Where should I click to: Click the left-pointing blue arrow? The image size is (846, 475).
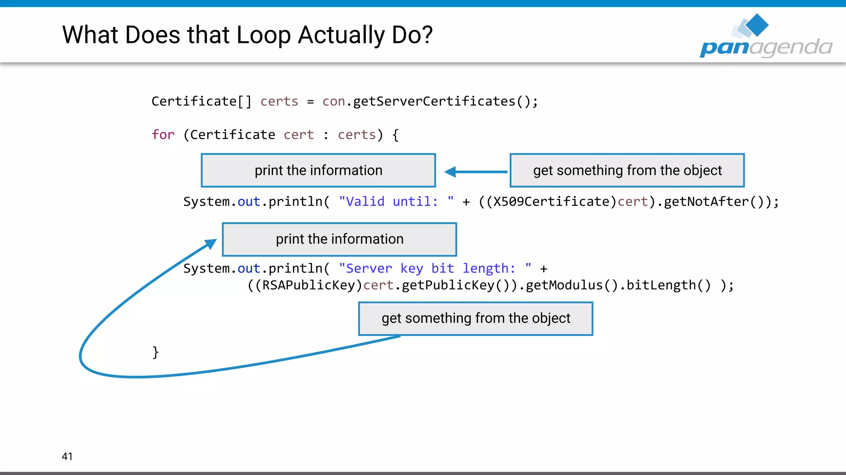(x=475, y=172)
